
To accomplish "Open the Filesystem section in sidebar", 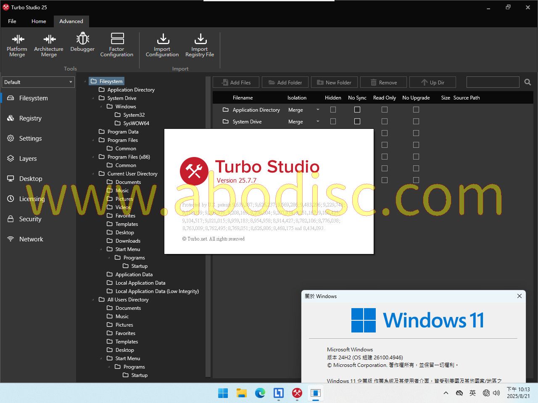I will coord(34,98).
